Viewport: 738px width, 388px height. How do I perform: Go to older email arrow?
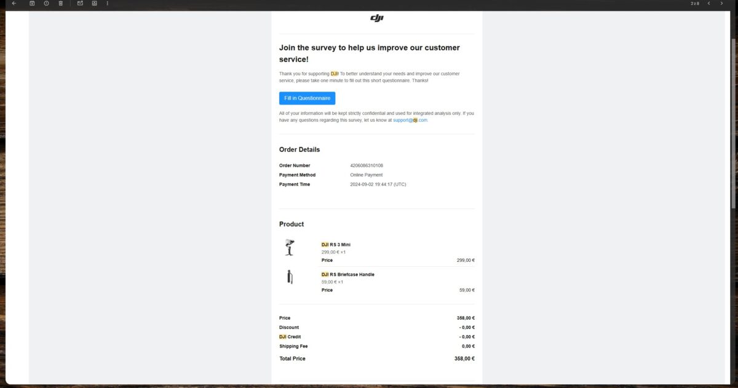(722, 4)
